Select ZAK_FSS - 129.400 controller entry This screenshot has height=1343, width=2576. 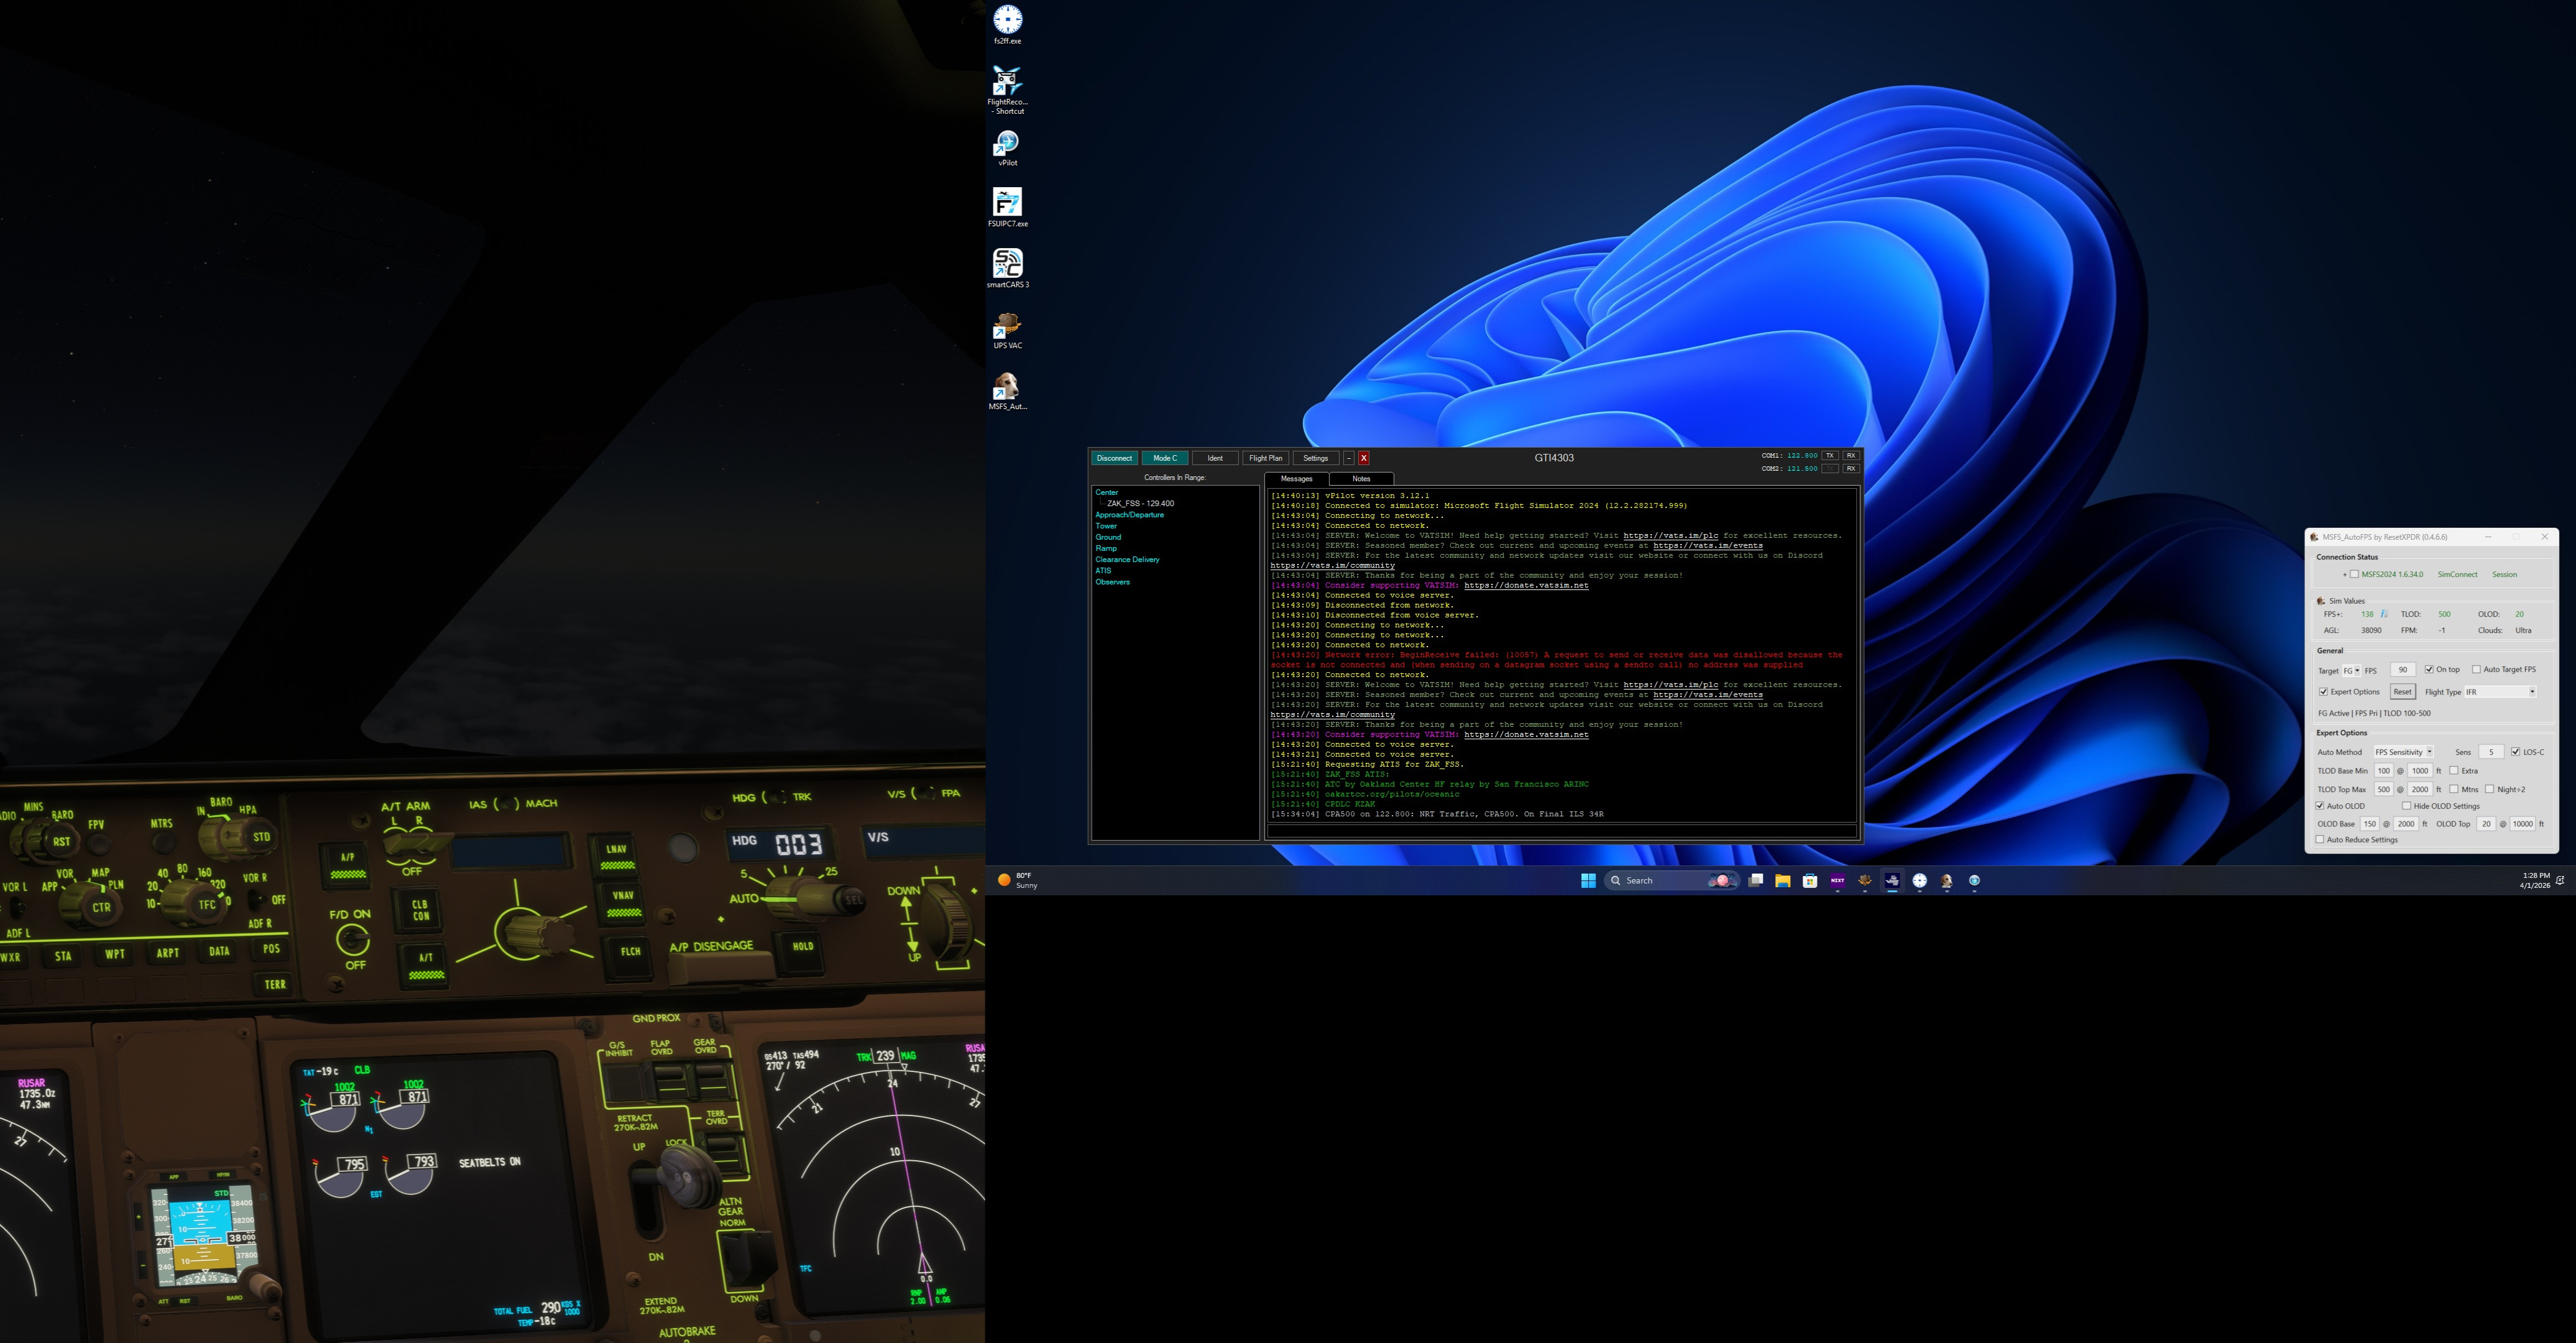(1140, 503)
